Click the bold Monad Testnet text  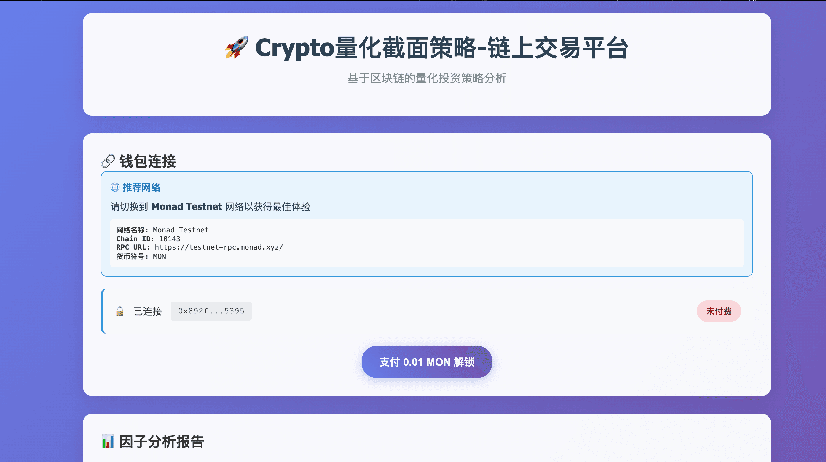tap(186, 206)
